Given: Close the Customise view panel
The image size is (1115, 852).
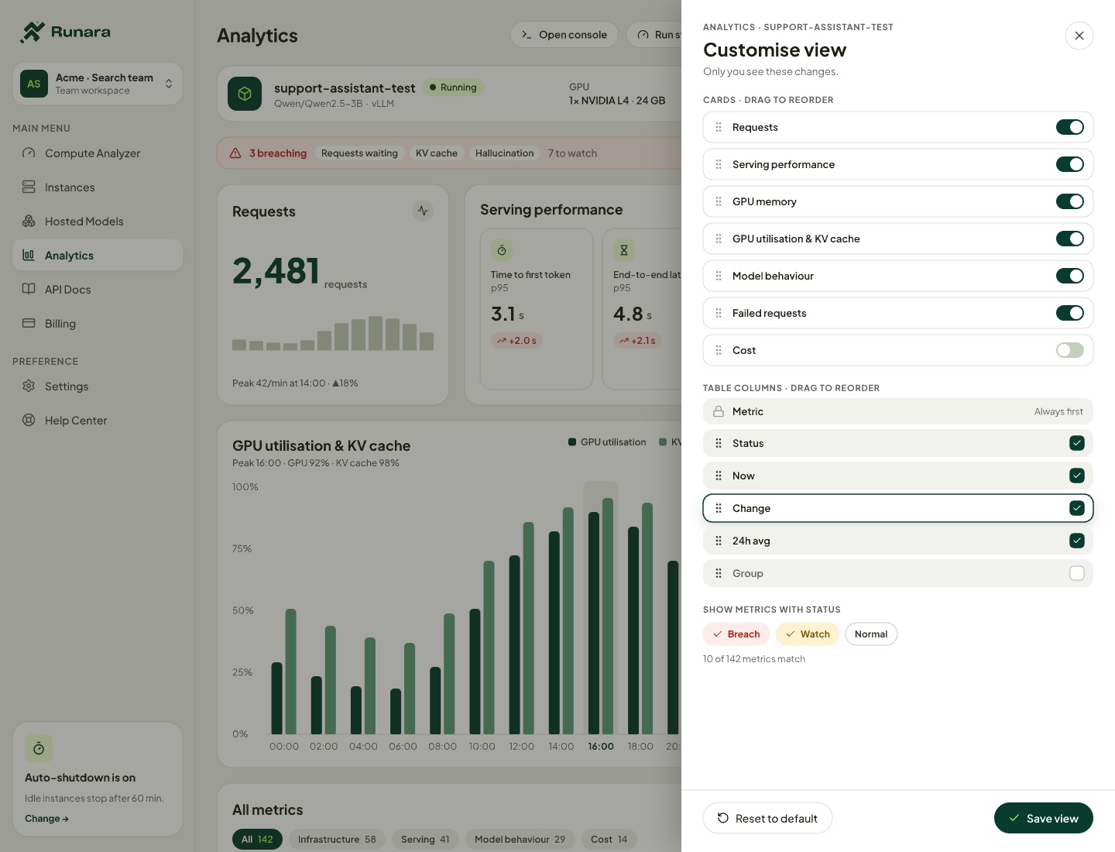Looking at the screenshot, I should coord(1079,36).
